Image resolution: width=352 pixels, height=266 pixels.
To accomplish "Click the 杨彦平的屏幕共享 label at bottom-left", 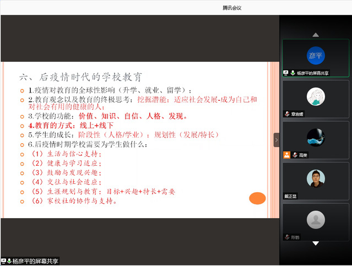I will pyautogui.click(x=36, y=261).
